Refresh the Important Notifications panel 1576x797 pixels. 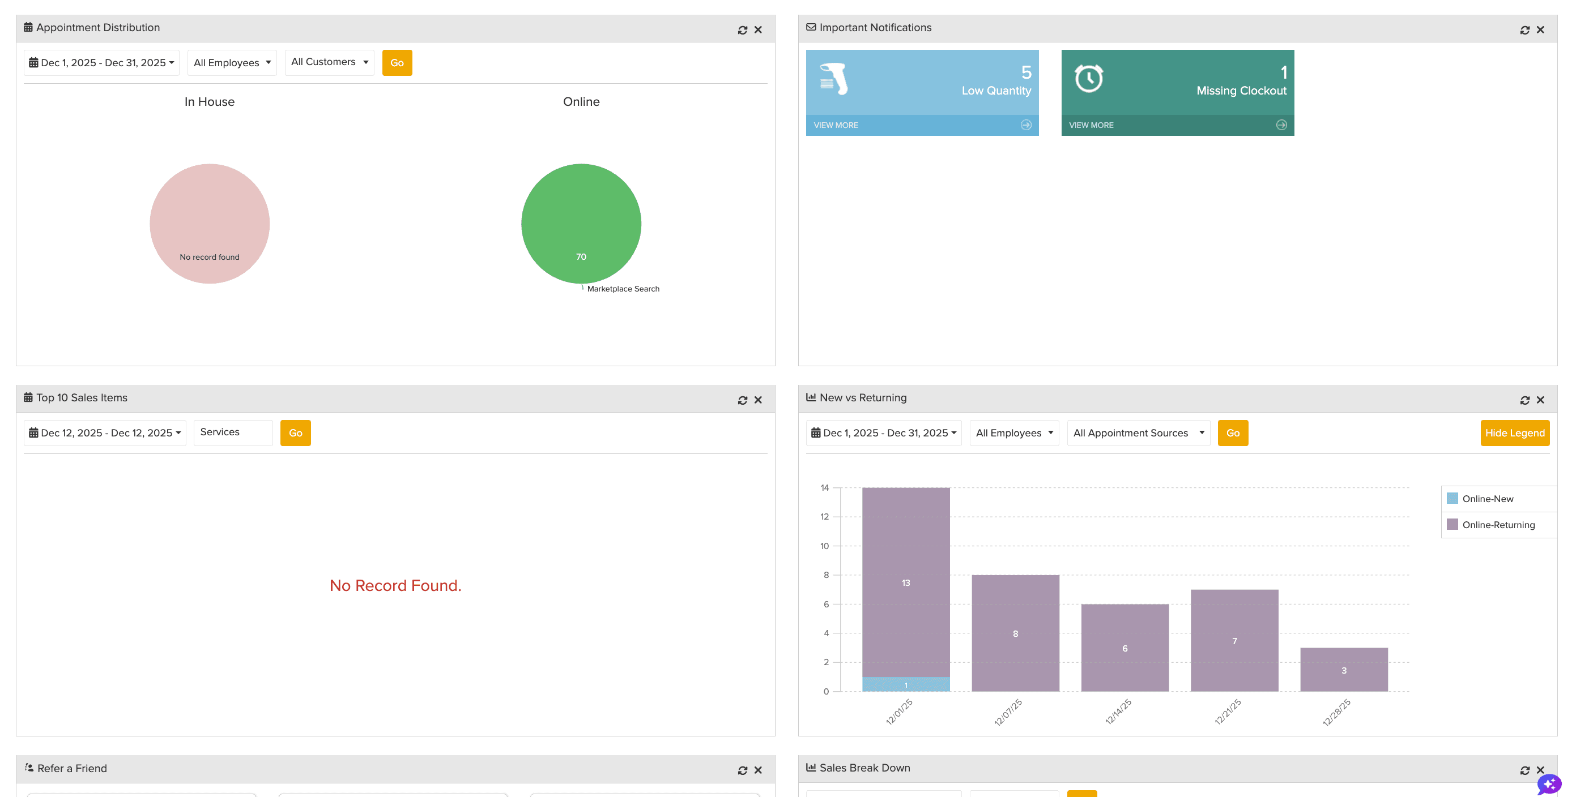pos(1524,30)
